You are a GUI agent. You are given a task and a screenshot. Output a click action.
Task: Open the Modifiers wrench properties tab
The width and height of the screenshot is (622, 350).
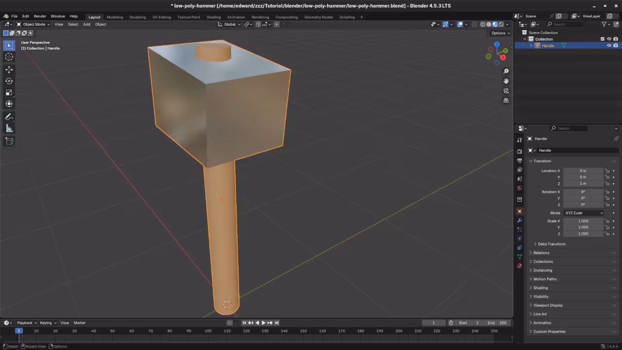519,221
